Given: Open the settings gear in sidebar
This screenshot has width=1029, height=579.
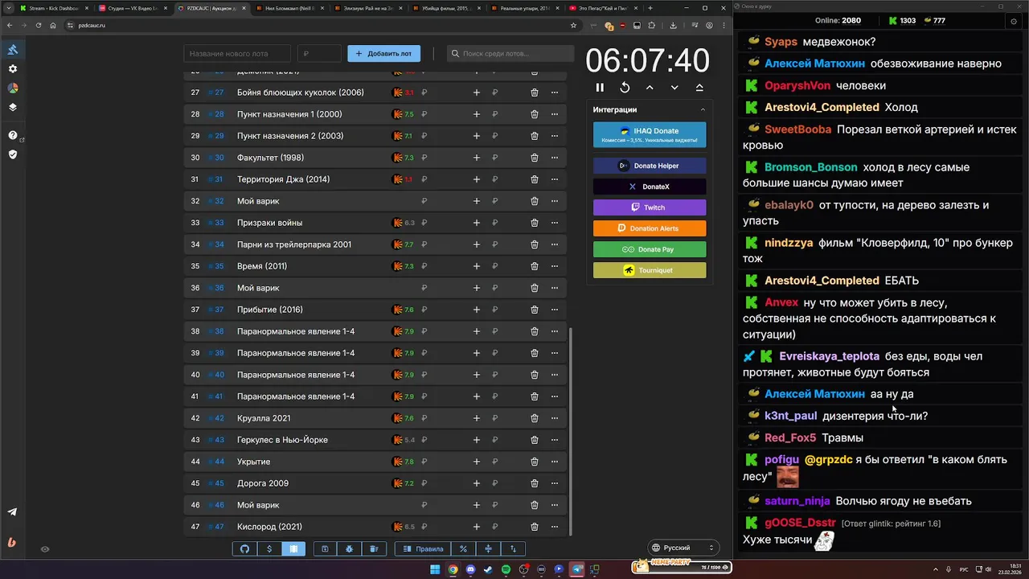Looking at the screenshot, I should [x=13, y=69].
